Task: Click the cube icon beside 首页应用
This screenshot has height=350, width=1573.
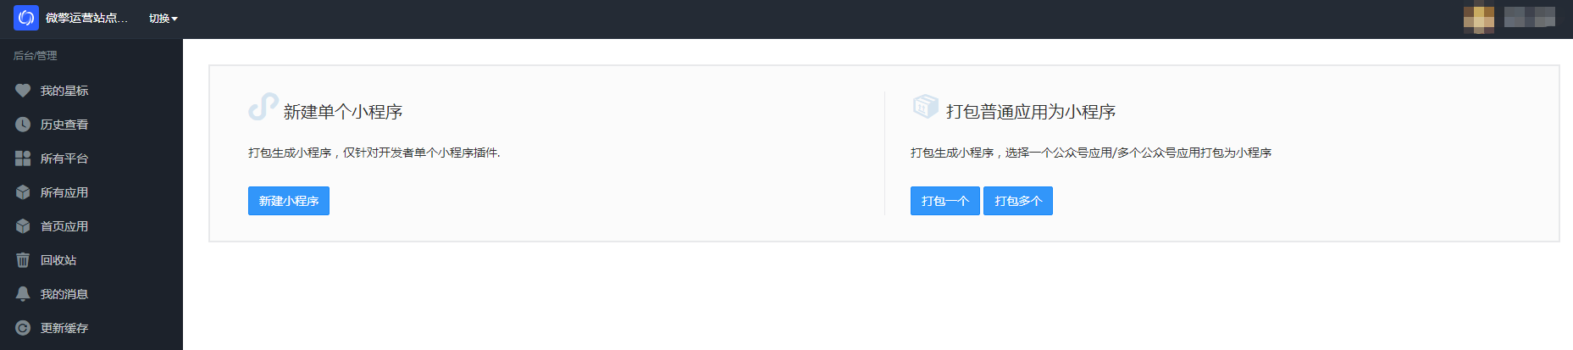Action: point(23,226)
